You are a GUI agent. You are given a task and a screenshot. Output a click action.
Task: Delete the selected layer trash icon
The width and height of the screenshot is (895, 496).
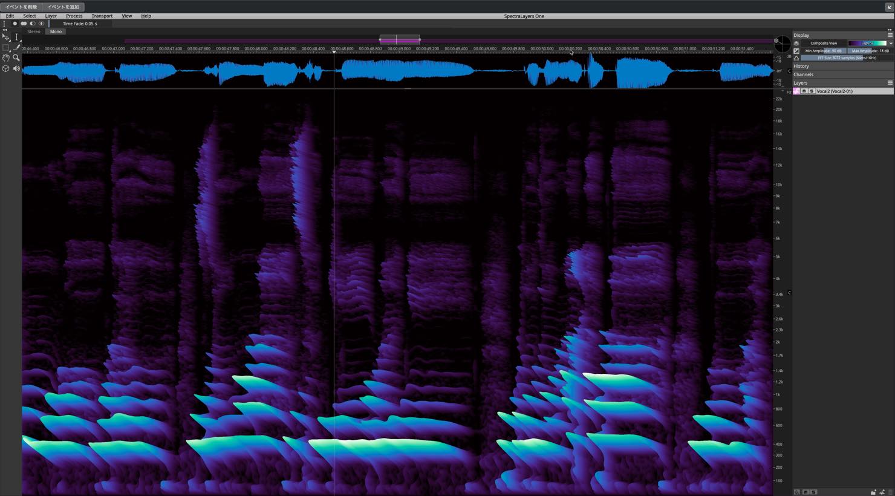click(x=890, y=492)
